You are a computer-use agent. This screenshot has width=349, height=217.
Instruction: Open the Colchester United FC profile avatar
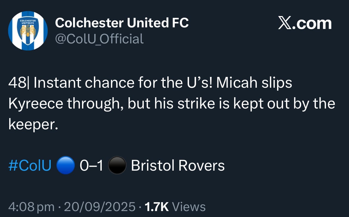28,31
